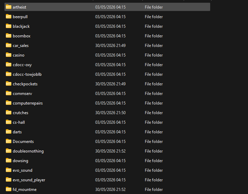Click the boombox folder icon
The width and height of the screenshot is (248, 194).
pyautogui.click(x=9, y=36)
